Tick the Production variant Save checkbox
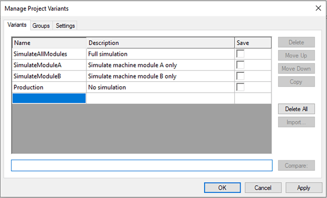Viewport: 327px width, 198px height. coord(240,87)
